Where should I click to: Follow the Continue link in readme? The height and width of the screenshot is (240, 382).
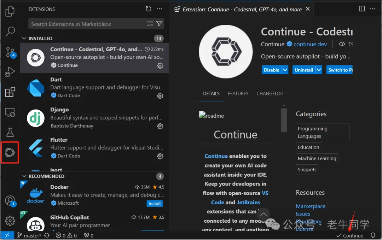(216, 156)
